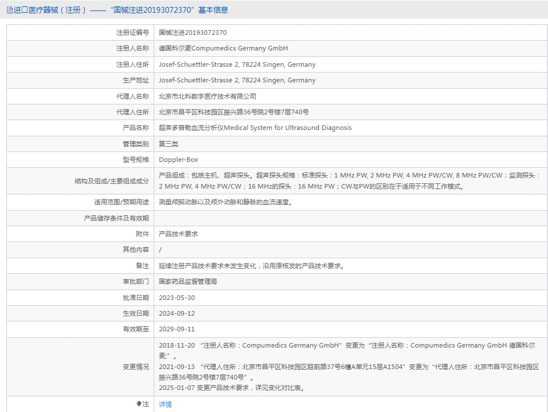Click the expiry date 2029-09-11
Image resolution: width=548 pixels, height=412 pixels.
click(177, 329)
